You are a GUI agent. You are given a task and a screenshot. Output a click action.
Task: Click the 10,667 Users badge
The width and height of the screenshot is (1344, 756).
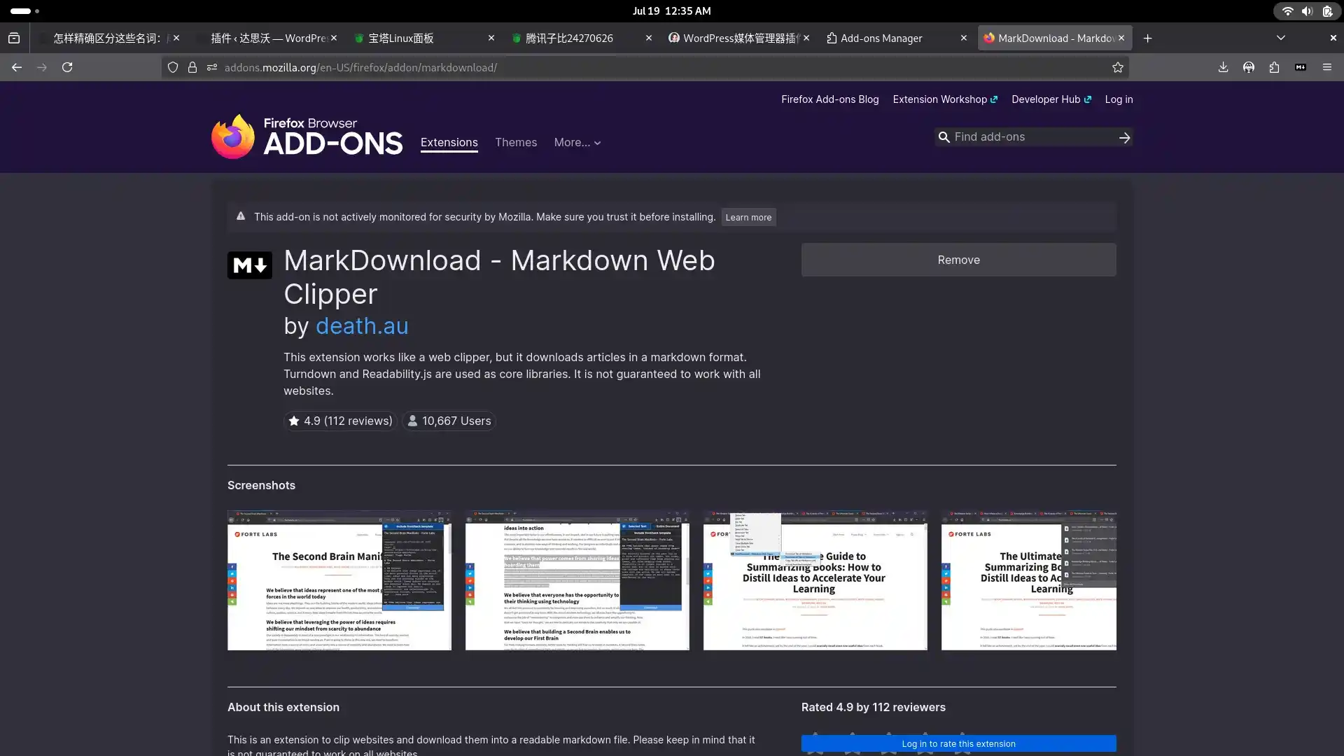pyautogui.click(x=449, y=421)
